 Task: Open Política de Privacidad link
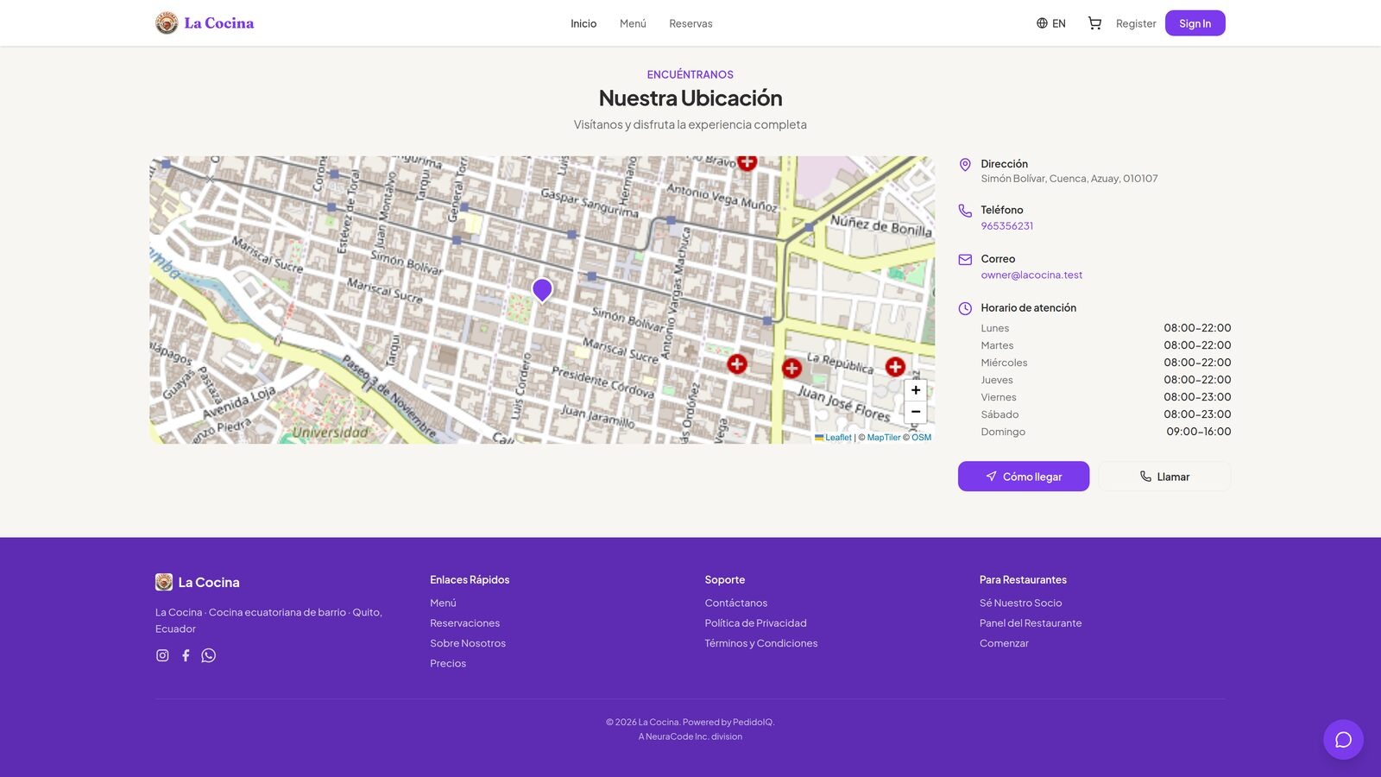click(x=755, y=623)
